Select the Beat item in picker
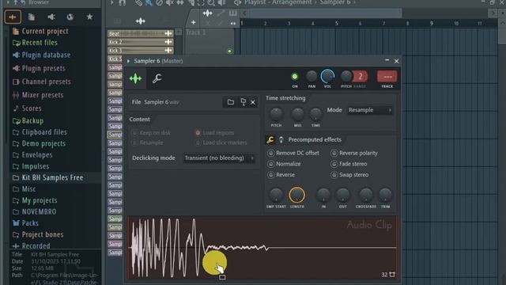Image resolution: width=506 pixels, height=285 pixels. 141,33
